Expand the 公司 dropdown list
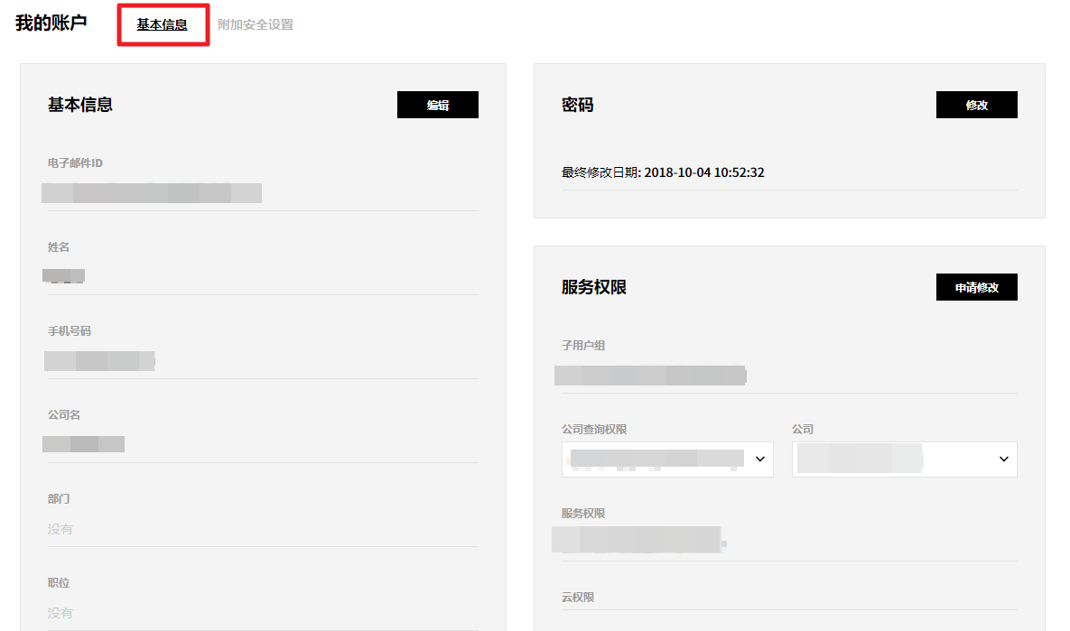 [904, 459]
